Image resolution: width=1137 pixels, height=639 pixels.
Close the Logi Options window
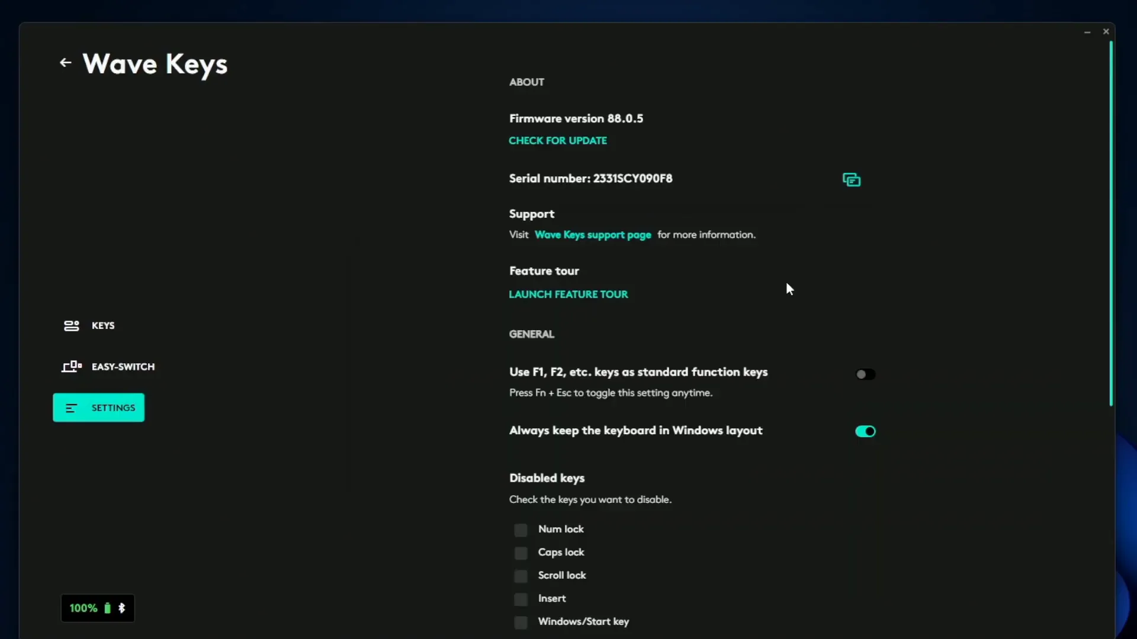1106,31
